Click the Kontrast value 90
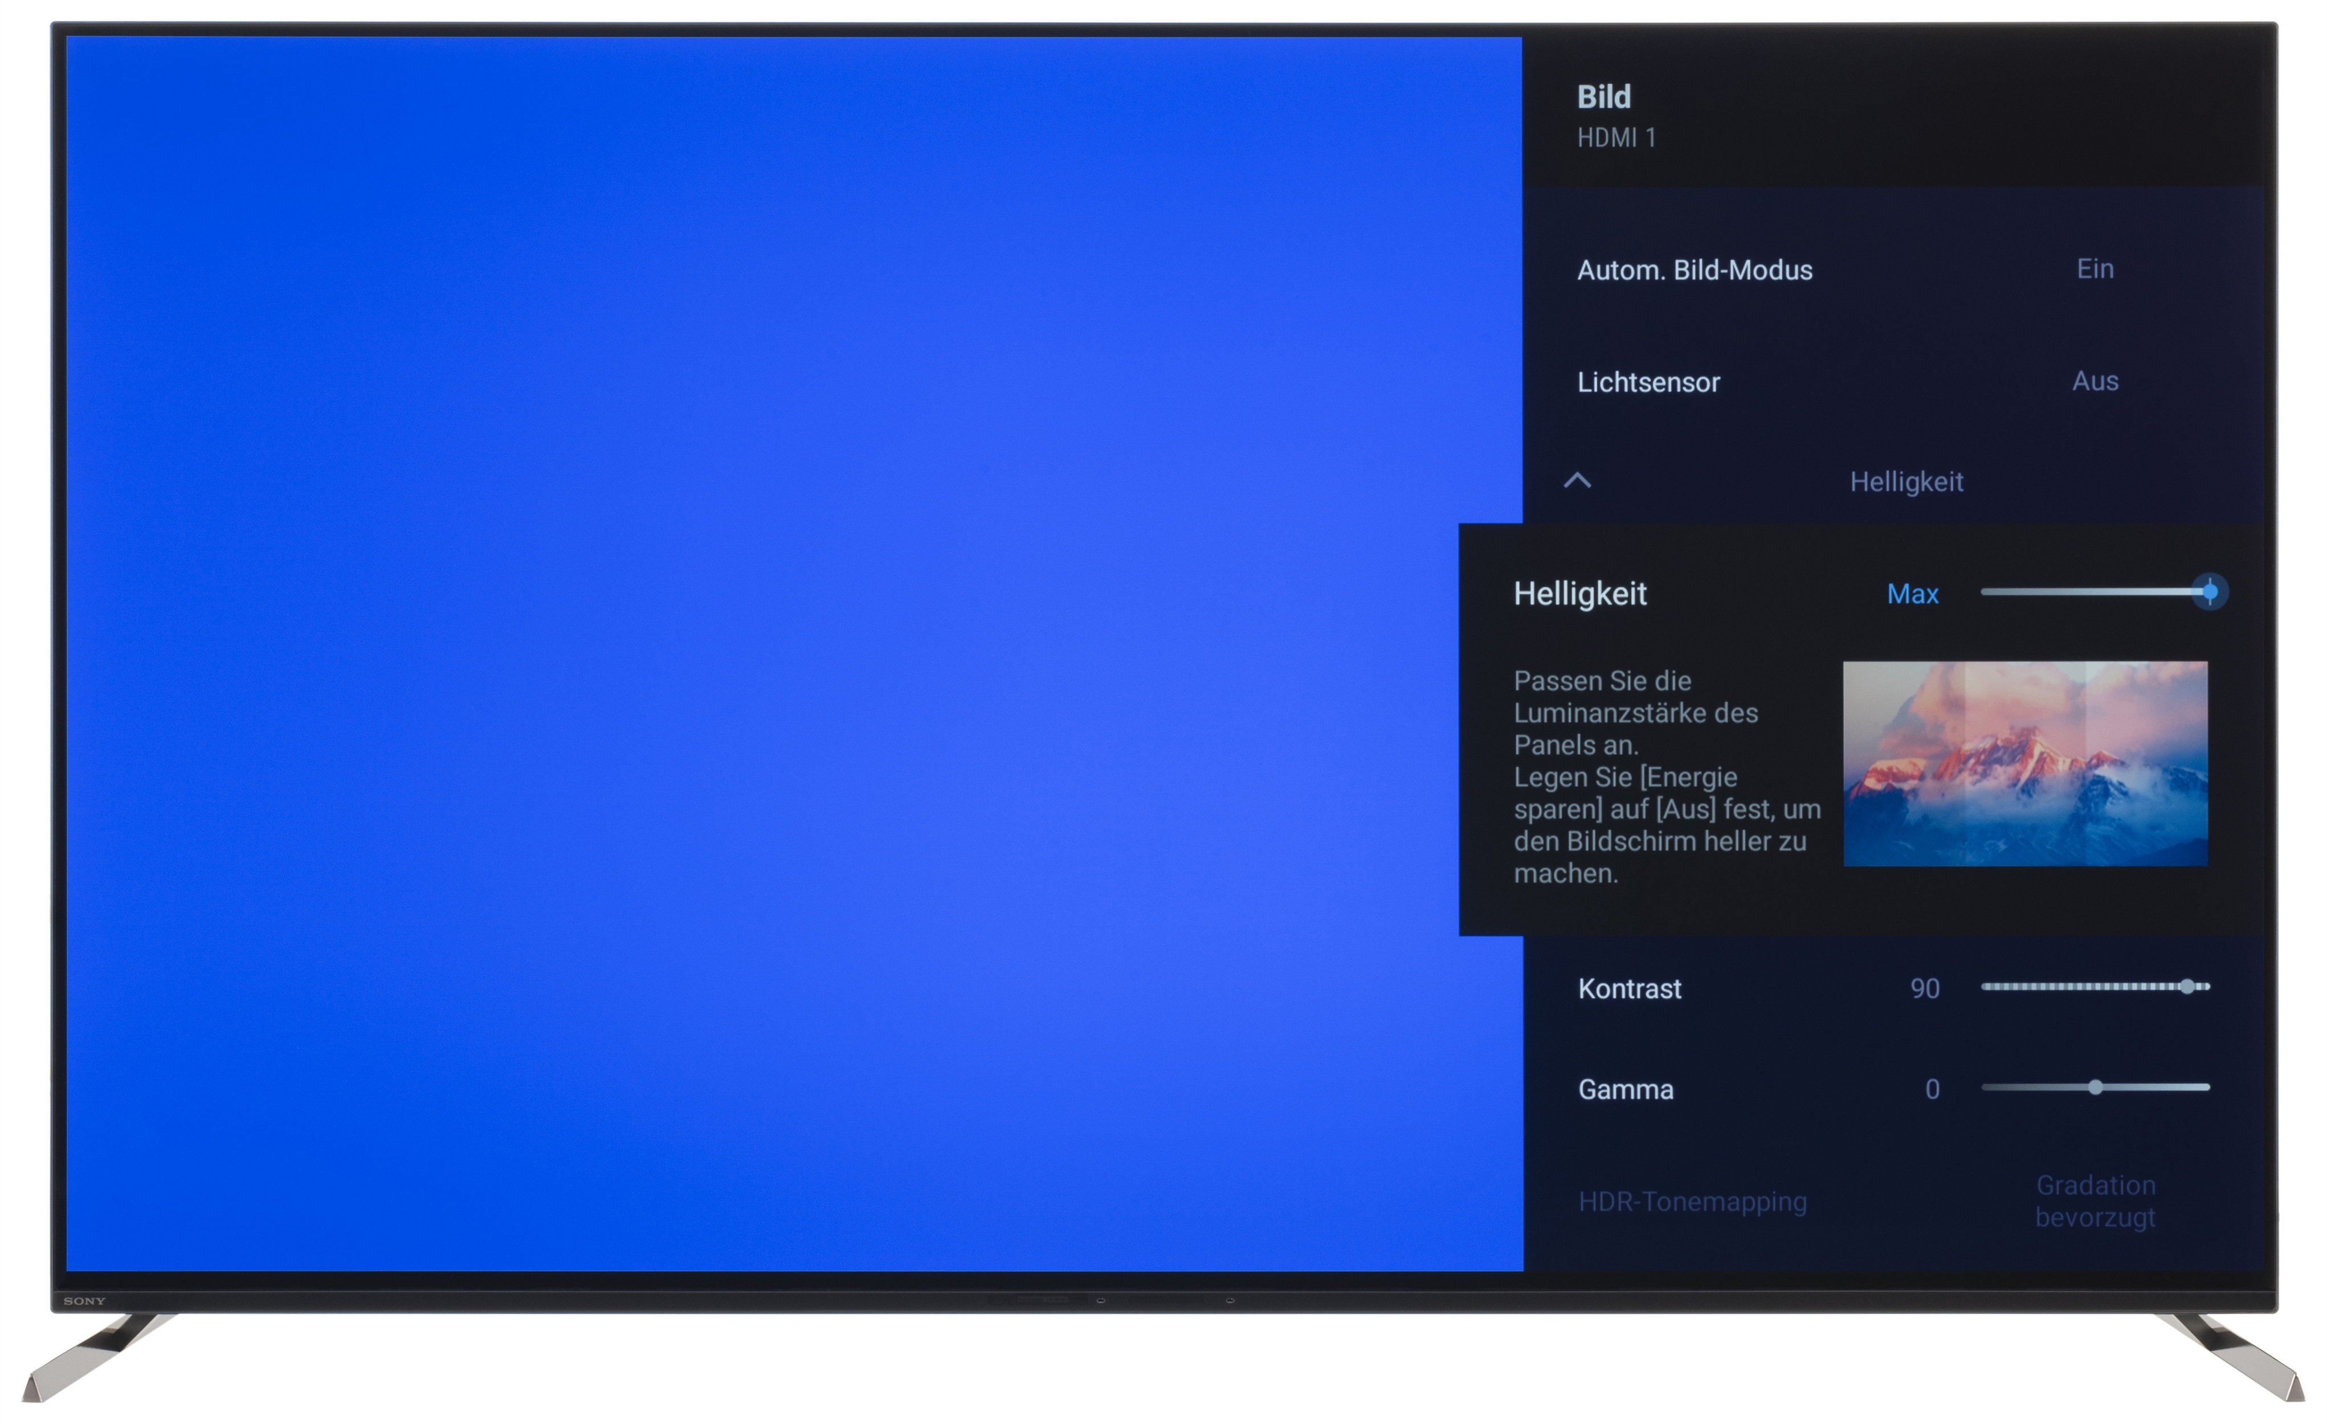 [x=1924, y=989]
